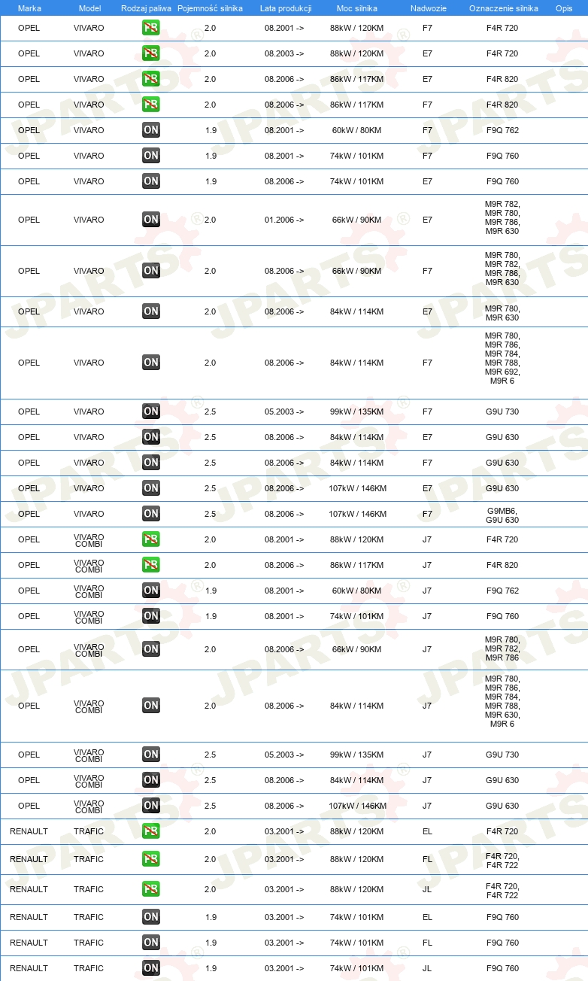This screenshot has height=981, width=588.
Task: Click the PB fuel icon in the Vivaro 08.2001 F4R 720 row
Action: point(151,28)
